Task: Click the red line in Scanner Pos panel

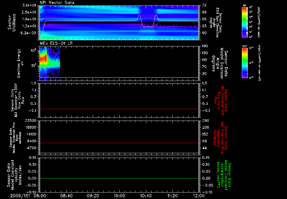Action: pyautogui.click(x=119, y=143)
